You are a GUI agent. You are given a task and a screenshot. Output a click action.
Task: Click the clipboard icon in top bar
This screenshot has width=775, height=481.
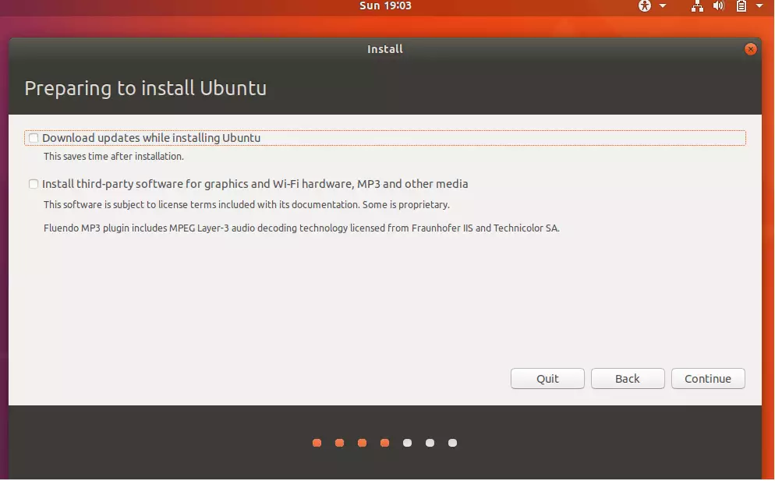coord(741,6)
